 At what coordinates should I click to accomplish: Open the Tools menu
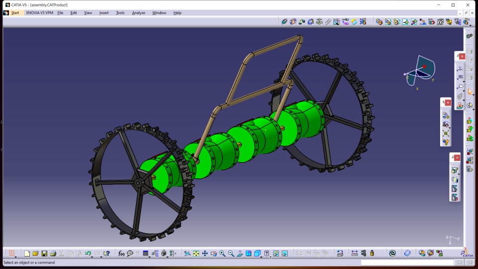[120, 13]
